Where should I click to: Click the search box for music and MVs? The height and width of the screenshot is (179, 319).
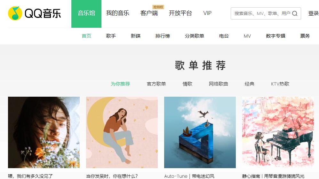pyautogui.click(x=266, y=13)
